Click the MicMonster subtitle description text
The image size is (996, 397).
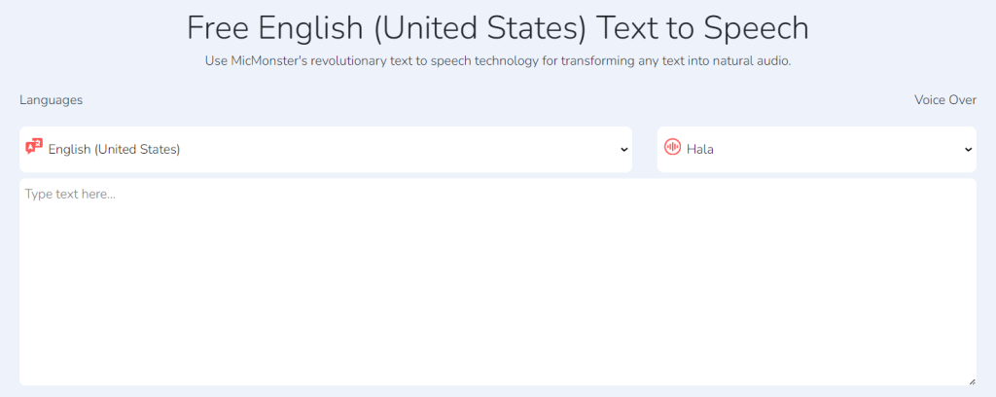497,61
